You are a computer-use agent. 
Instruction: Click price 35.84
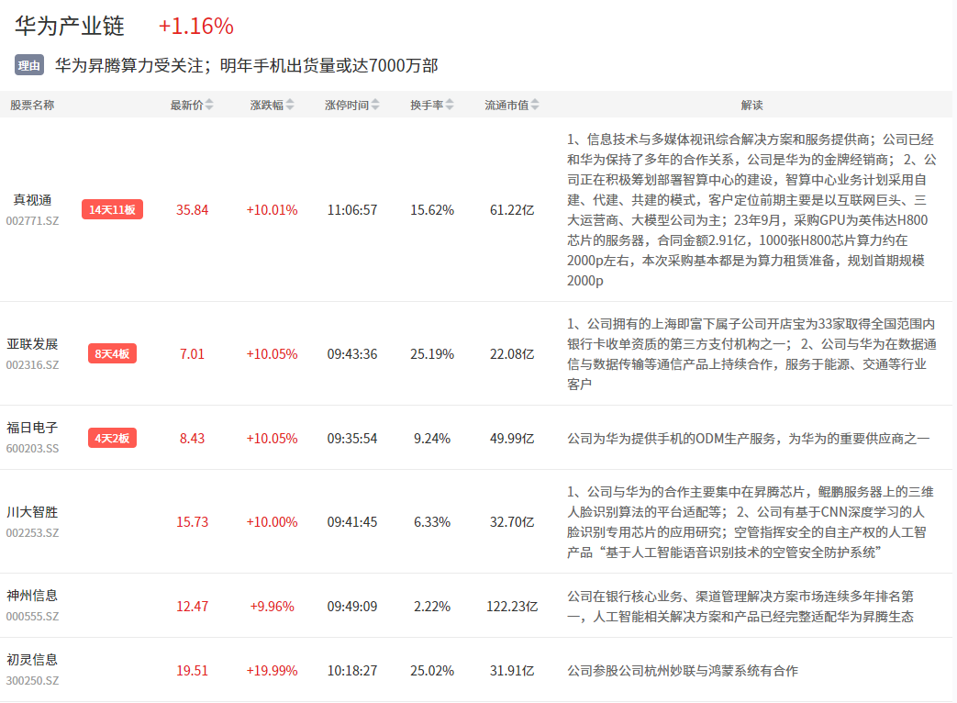point(193,210)
